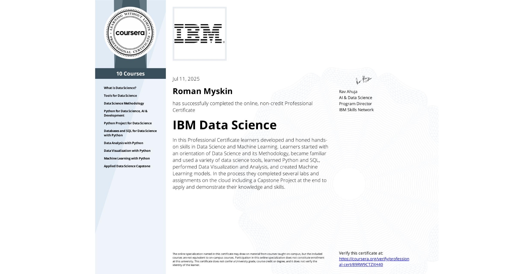The width and height of the screenshot is (523, 274).
Task: Select the 'Applied Data Science Capstone' course
Action: [127, 166]
